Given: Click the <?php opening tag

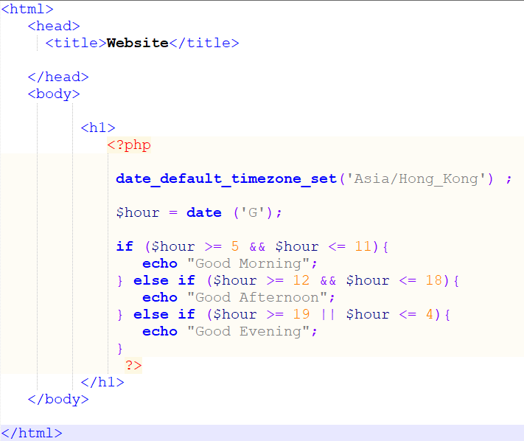Looking at the screenshot, I should [129, 145].
